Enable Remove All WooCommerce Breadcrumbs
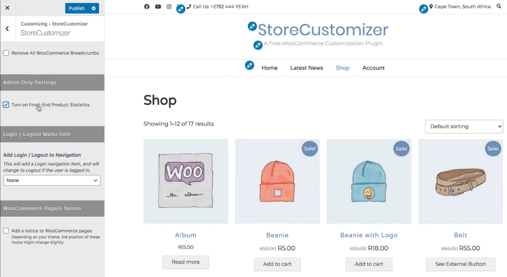Image resolution: width=507 pixels, height=277 pixels. pyautogui.click(x=6, y=53)
